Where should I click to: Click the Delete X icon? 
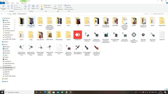coord(33,6)
